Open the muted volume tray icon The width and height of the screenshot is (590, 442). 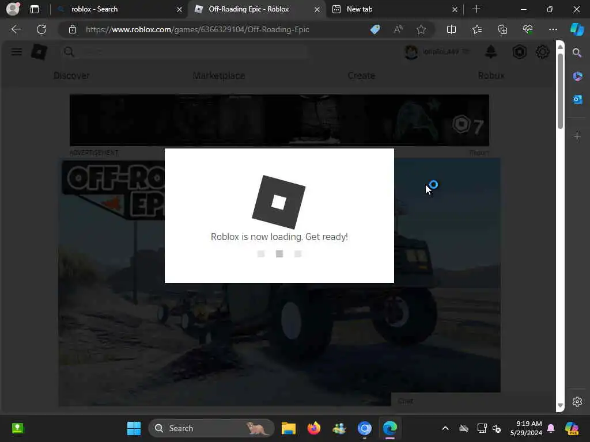pos(497,428)
